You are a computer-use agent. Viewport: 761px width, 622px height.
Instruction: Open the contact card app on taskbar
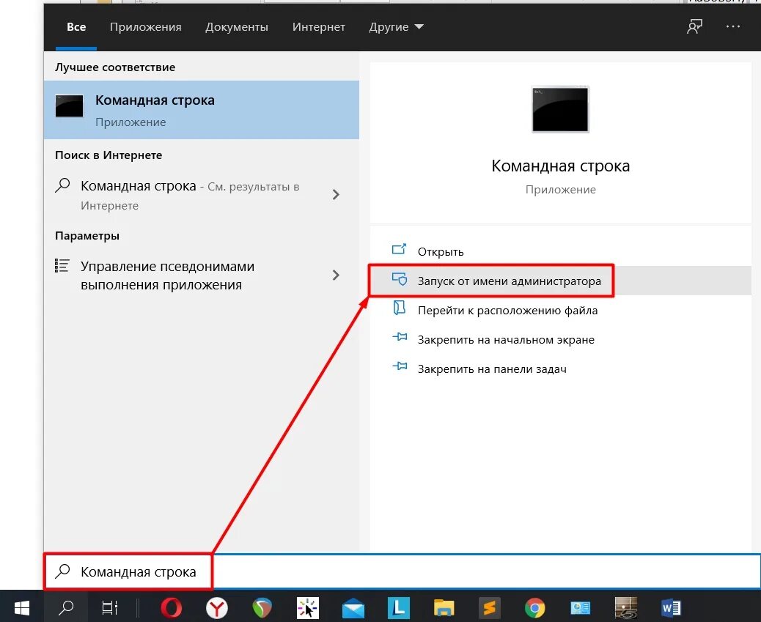click(x=580, y=608)
